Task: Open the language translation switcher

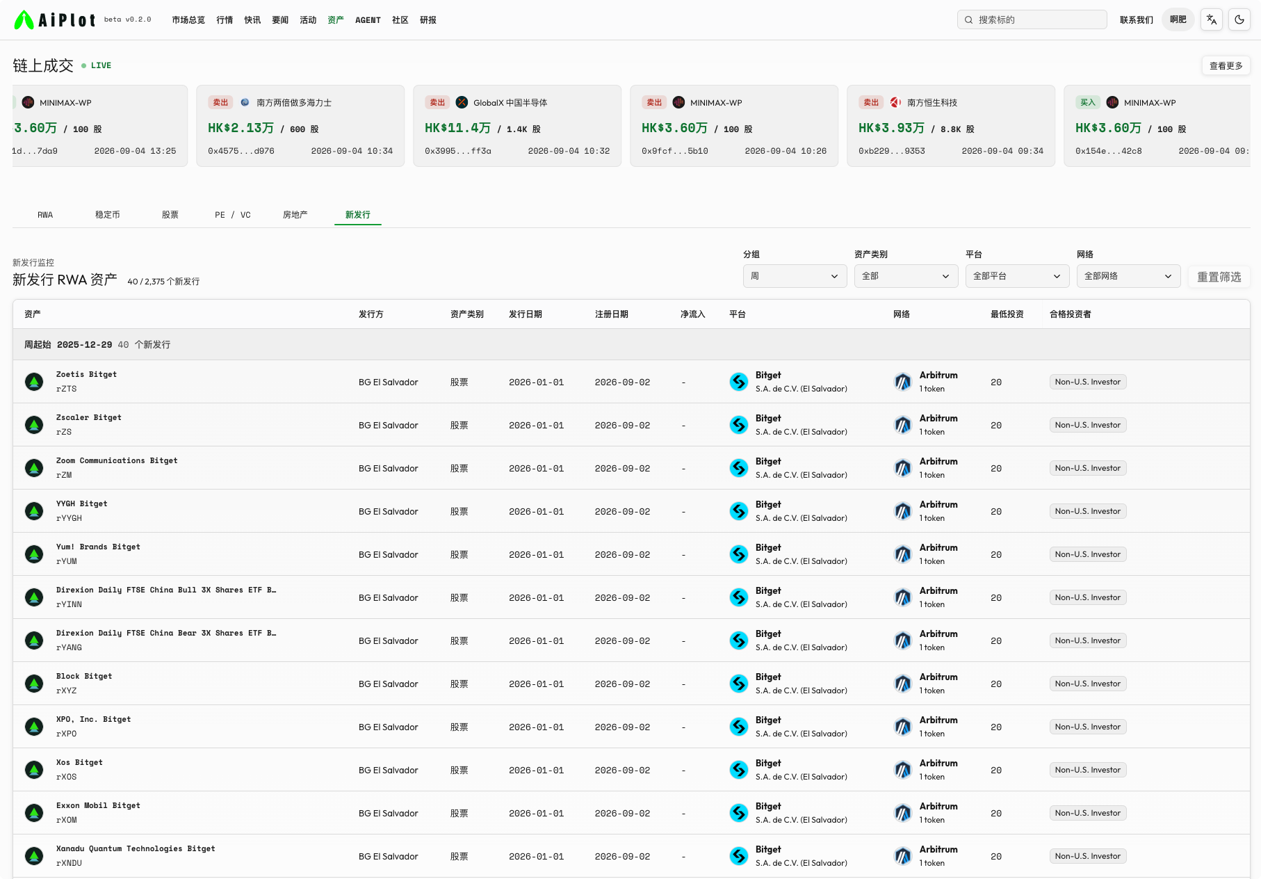Action: point(1212,19)
